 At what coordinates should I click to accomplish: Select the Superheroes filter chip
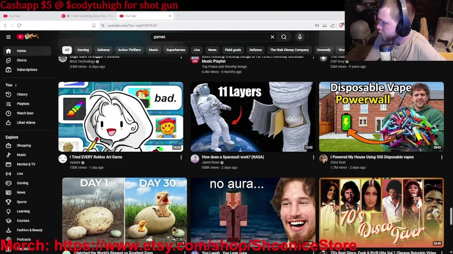(176, 50)
